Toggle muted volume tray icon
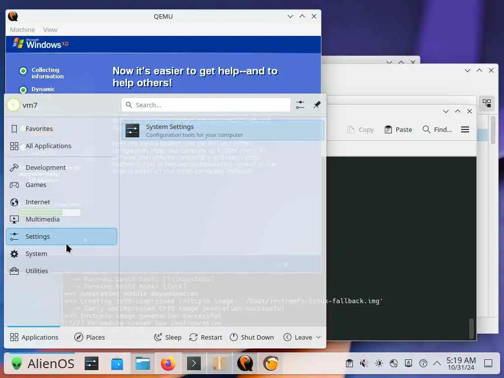This screenshot has width=504, height=378. 364,364
